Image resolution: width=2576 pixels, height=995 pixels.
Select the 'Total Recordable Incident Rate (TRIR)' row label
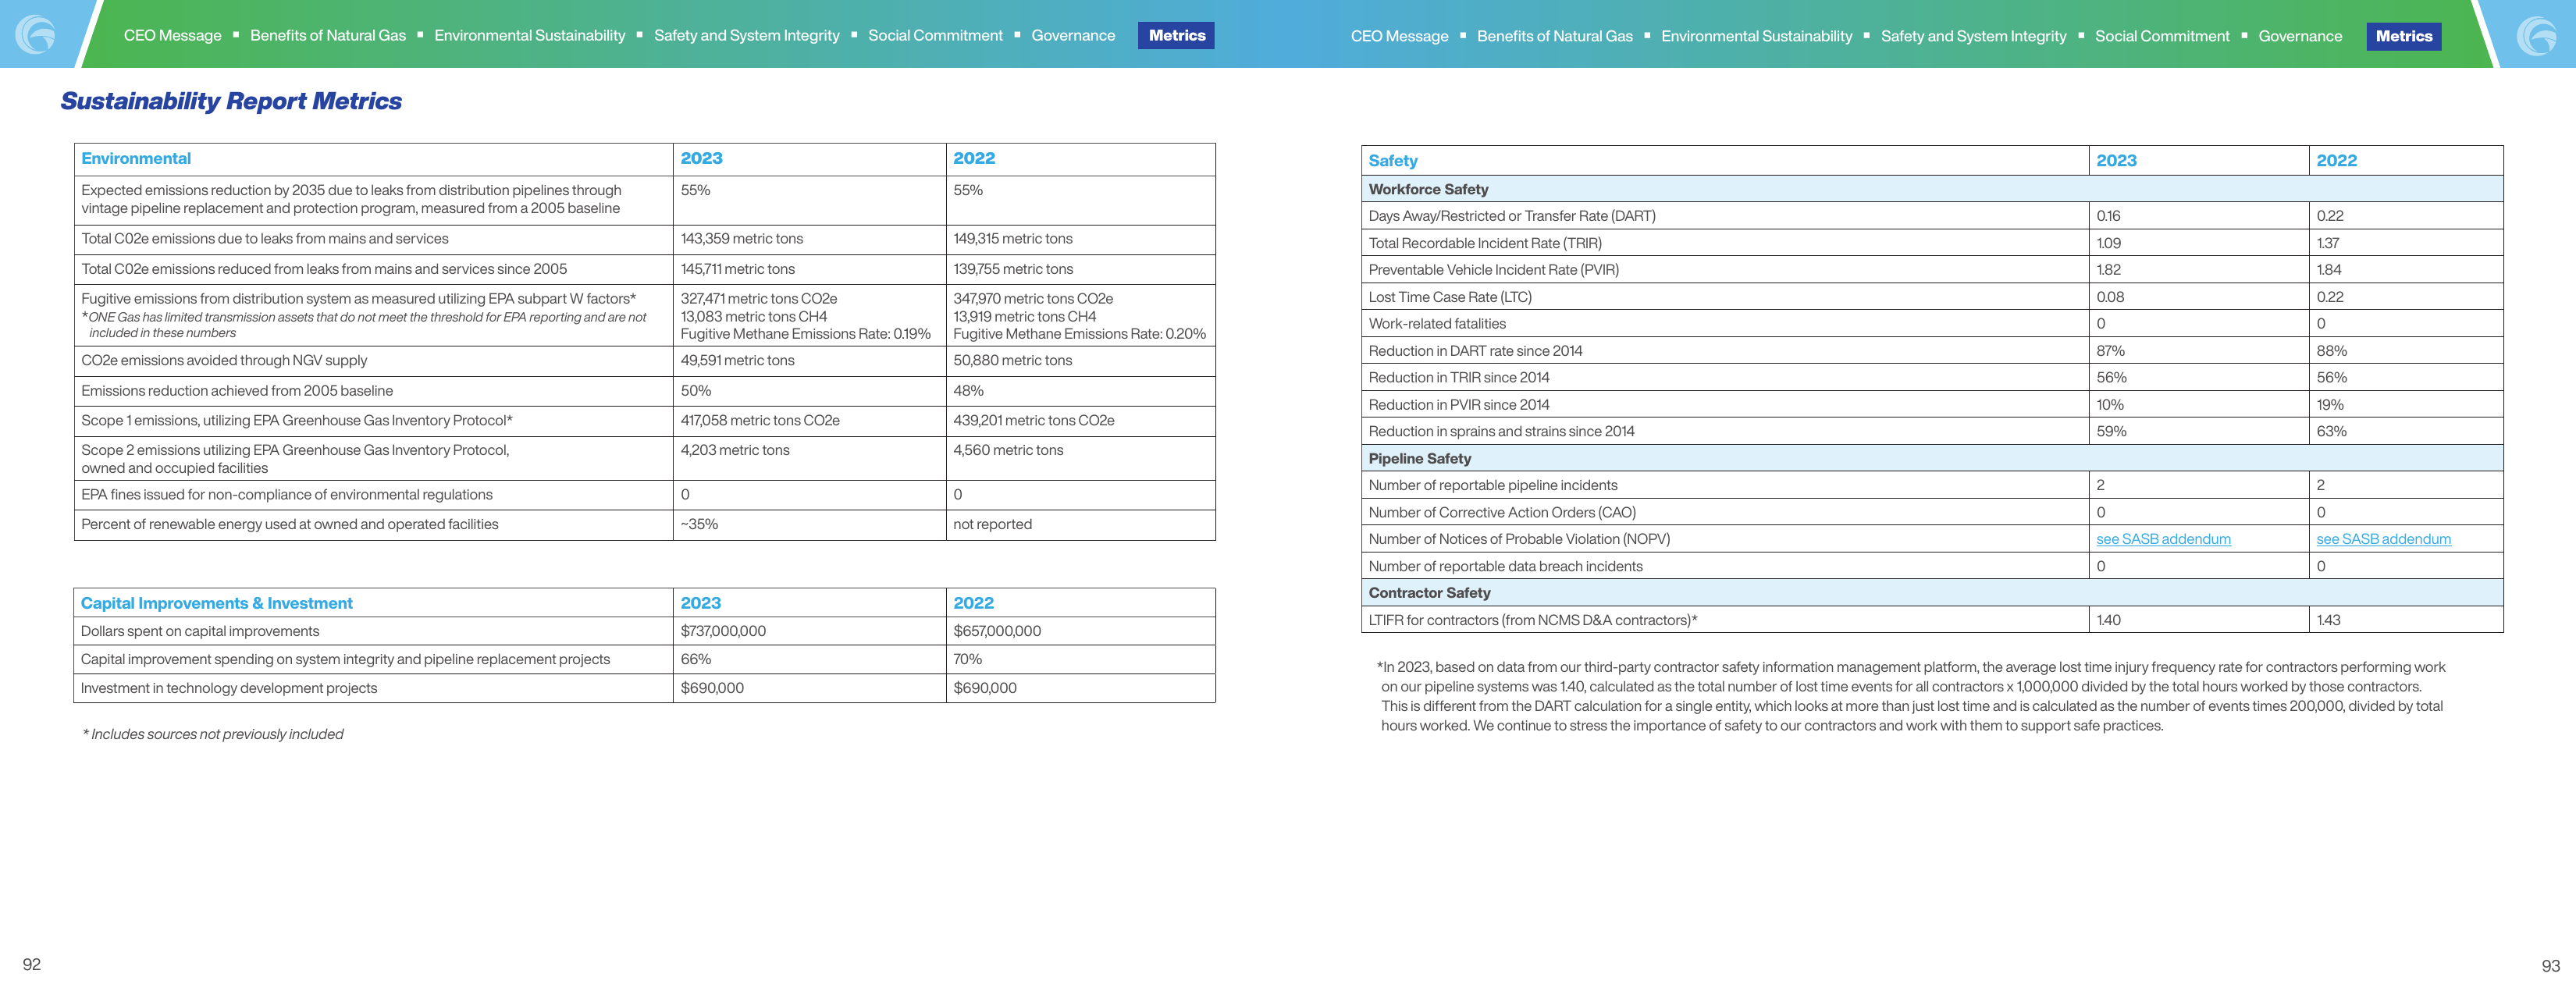(1485, 243)
